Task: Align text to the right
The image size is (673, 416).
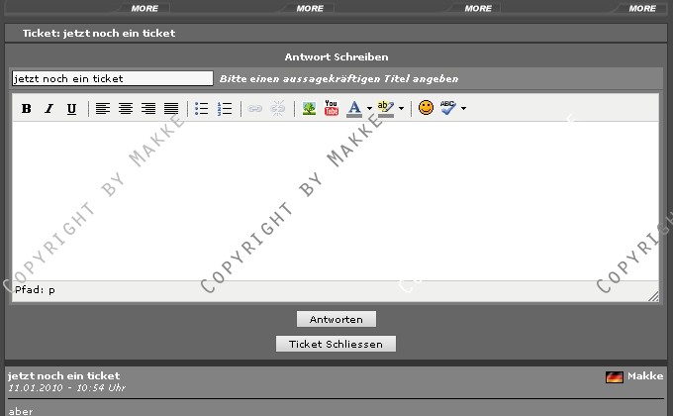Action: point(148,109)
